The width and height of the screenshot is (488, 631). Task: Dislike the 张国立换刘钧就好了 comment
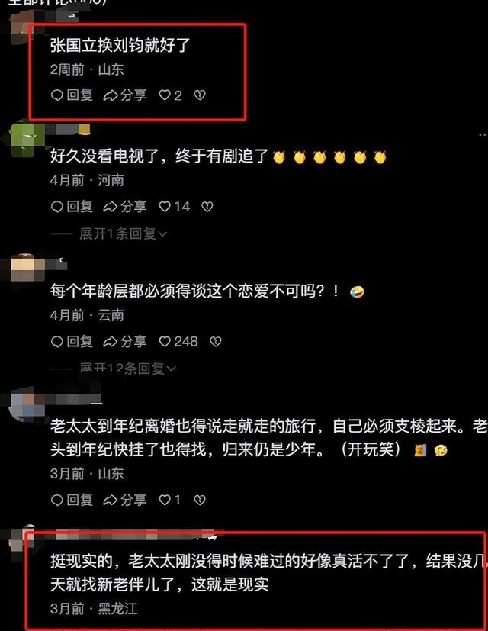coord(200,95)
